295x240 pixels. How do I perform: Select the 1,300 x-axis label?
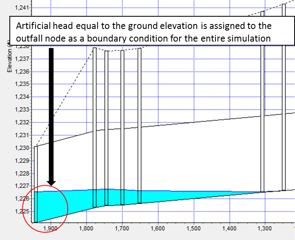pyautogui.click(x=265, y=229)
